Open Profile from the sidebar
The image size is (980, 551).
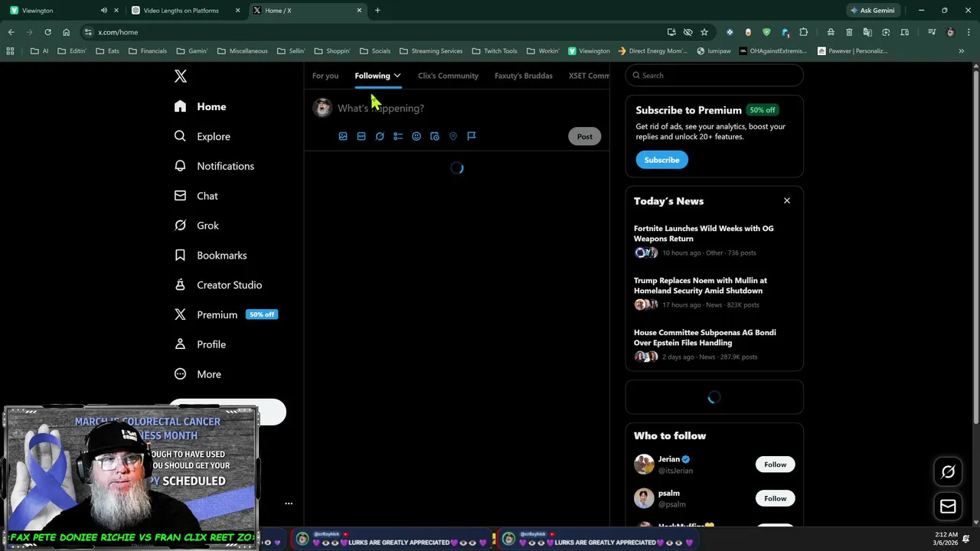[x=200, y=344]
